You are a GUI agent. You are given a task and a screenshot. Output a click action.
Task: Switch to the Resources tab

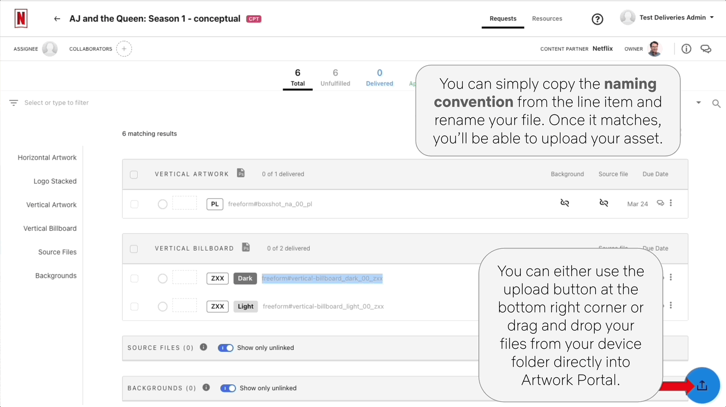(x=547, y=19)
